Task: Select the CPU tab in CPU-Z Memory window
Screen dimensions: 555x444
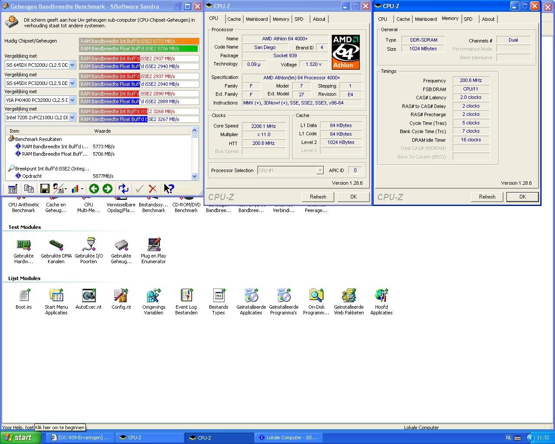Action: click(x=382, y=19)
